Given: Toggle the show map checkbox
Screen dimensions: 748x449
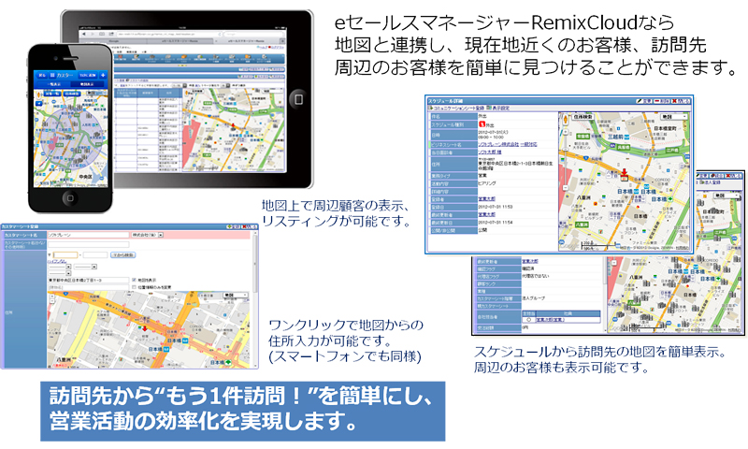Looking at the screenshot, I should coord(134,280).
